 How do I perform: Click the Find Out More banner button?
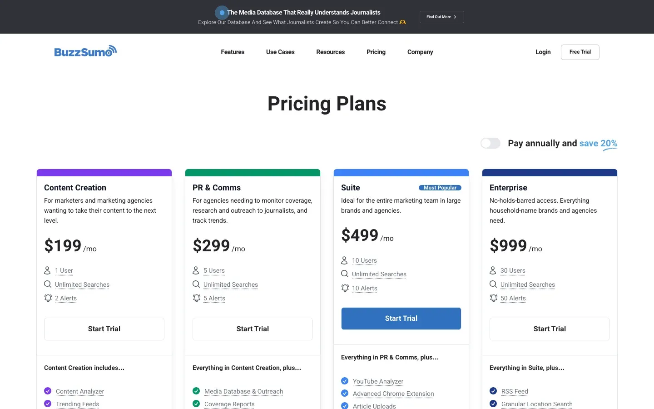441,17
